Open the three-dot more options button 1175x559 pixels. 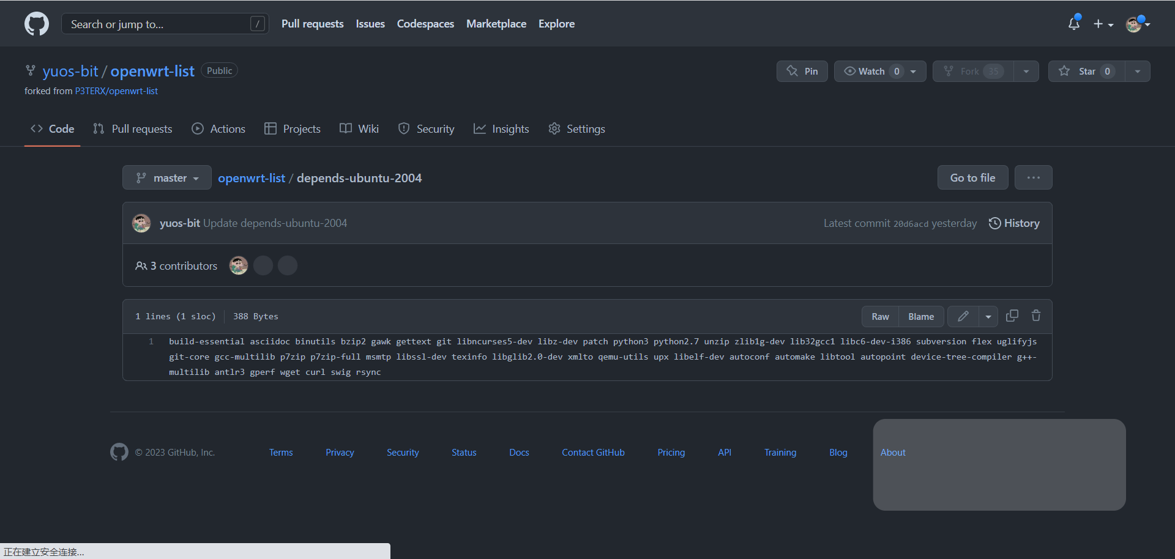(1033, 177)
